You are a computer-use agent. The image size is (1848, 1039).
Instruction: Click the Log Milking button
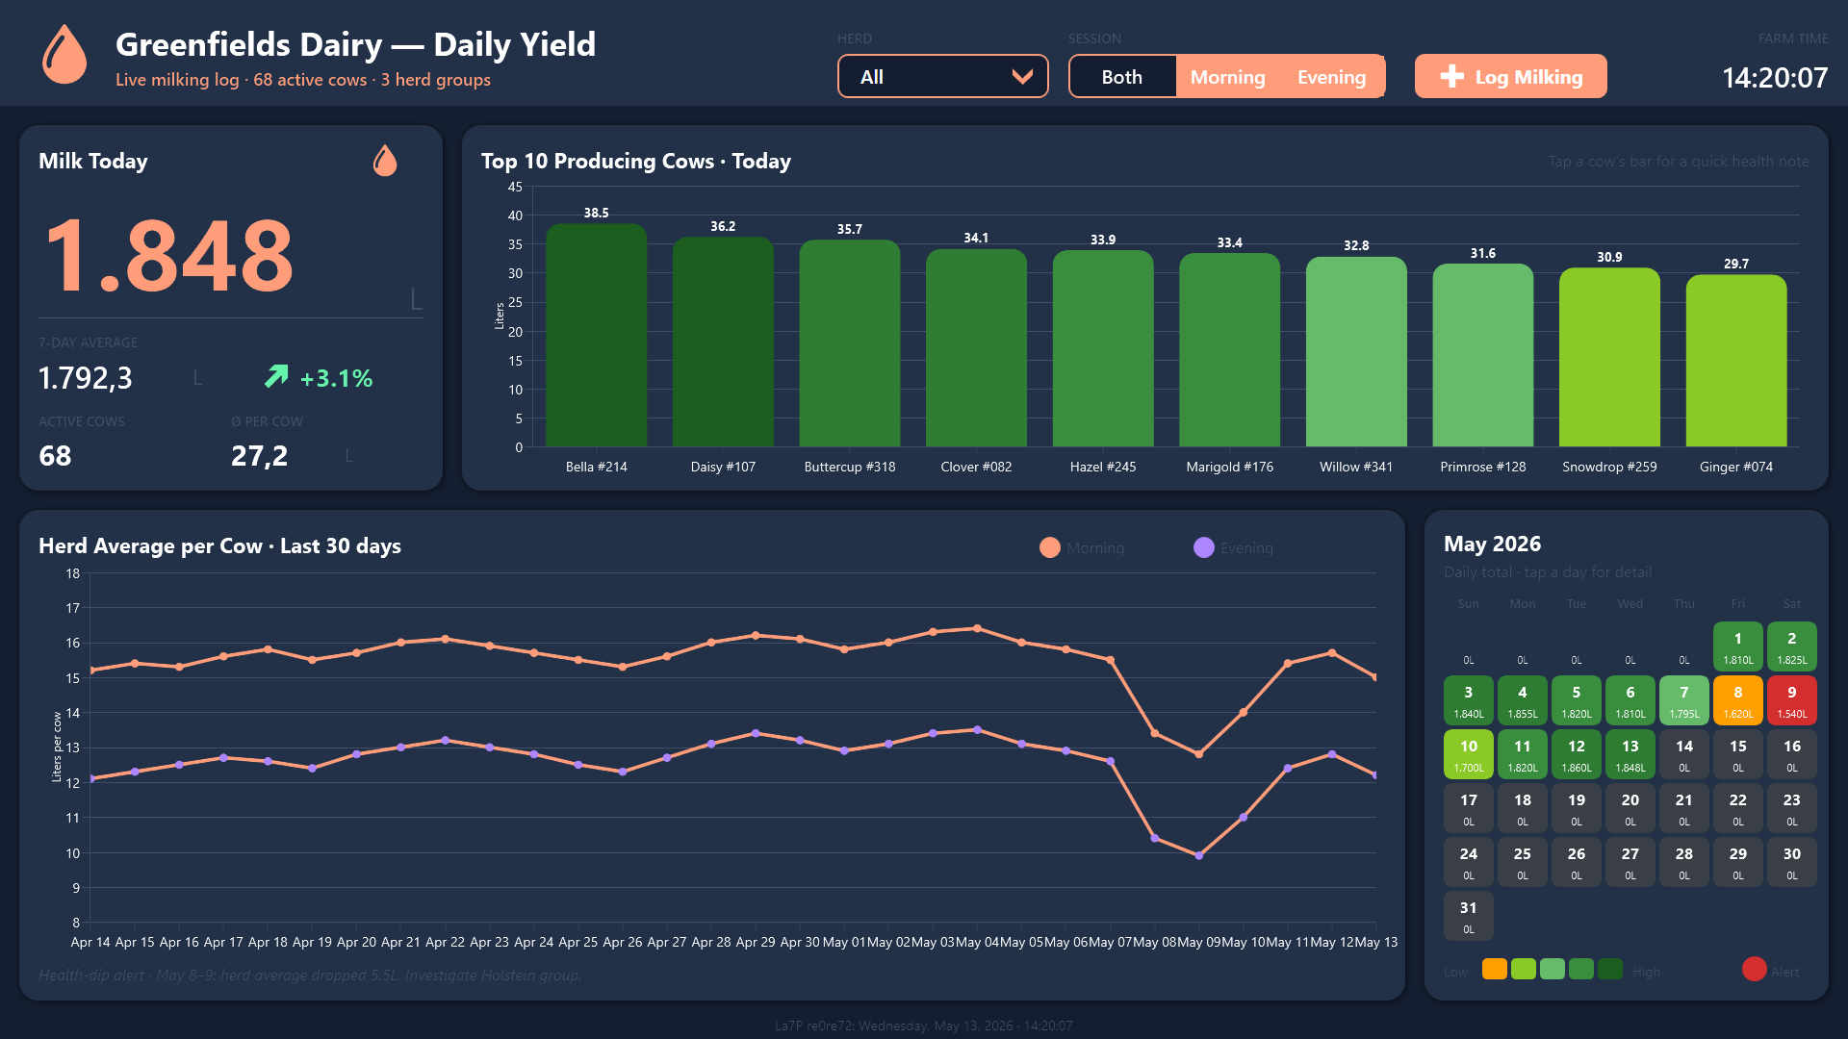click(1511, 76)
